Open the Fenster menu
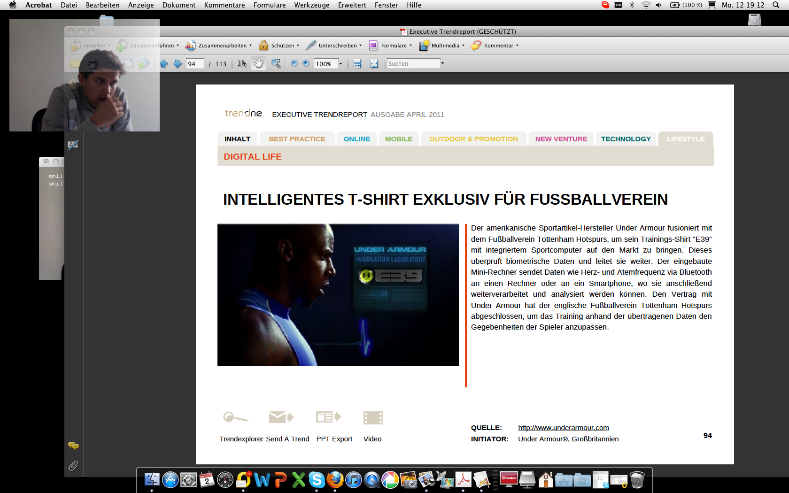789x493 pixels. pyautogui.click(x=386, y=5)
